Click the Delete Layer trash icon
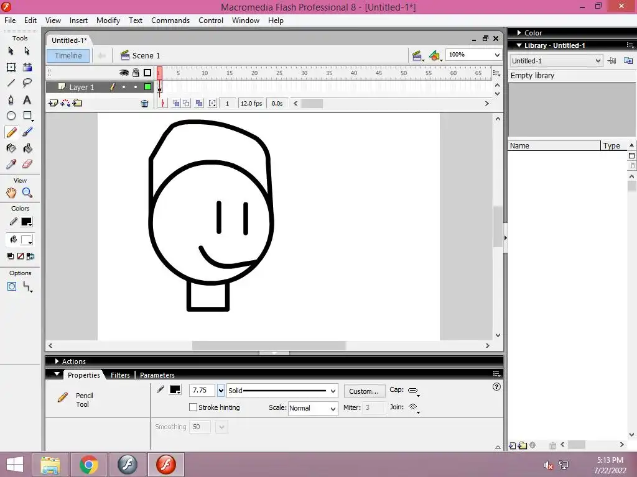Viewport: 637px width, 477px height. coord(145,104)
